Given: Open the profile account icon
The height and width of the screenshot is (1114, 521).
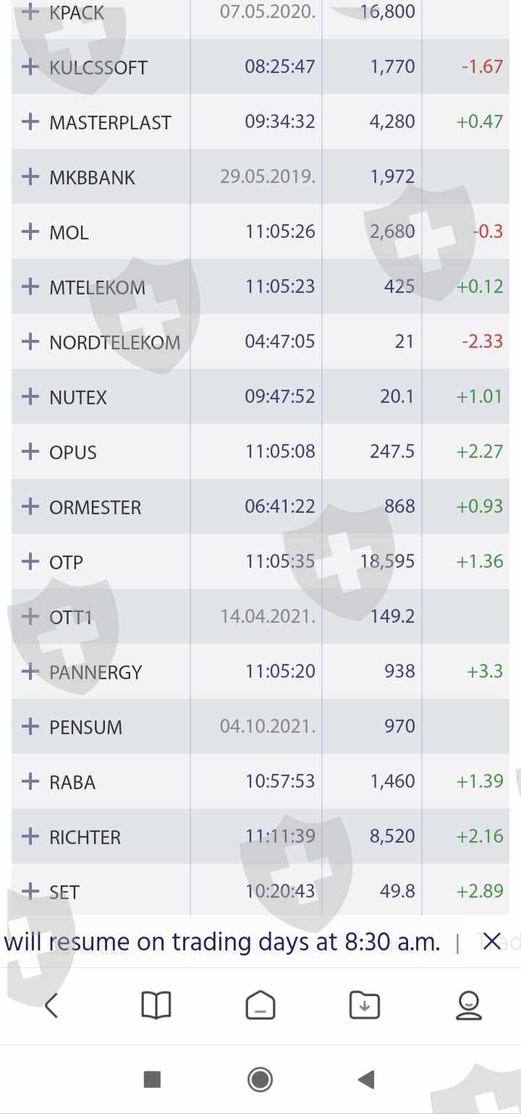Looking at the screenshot, I should click(468, 1005).
